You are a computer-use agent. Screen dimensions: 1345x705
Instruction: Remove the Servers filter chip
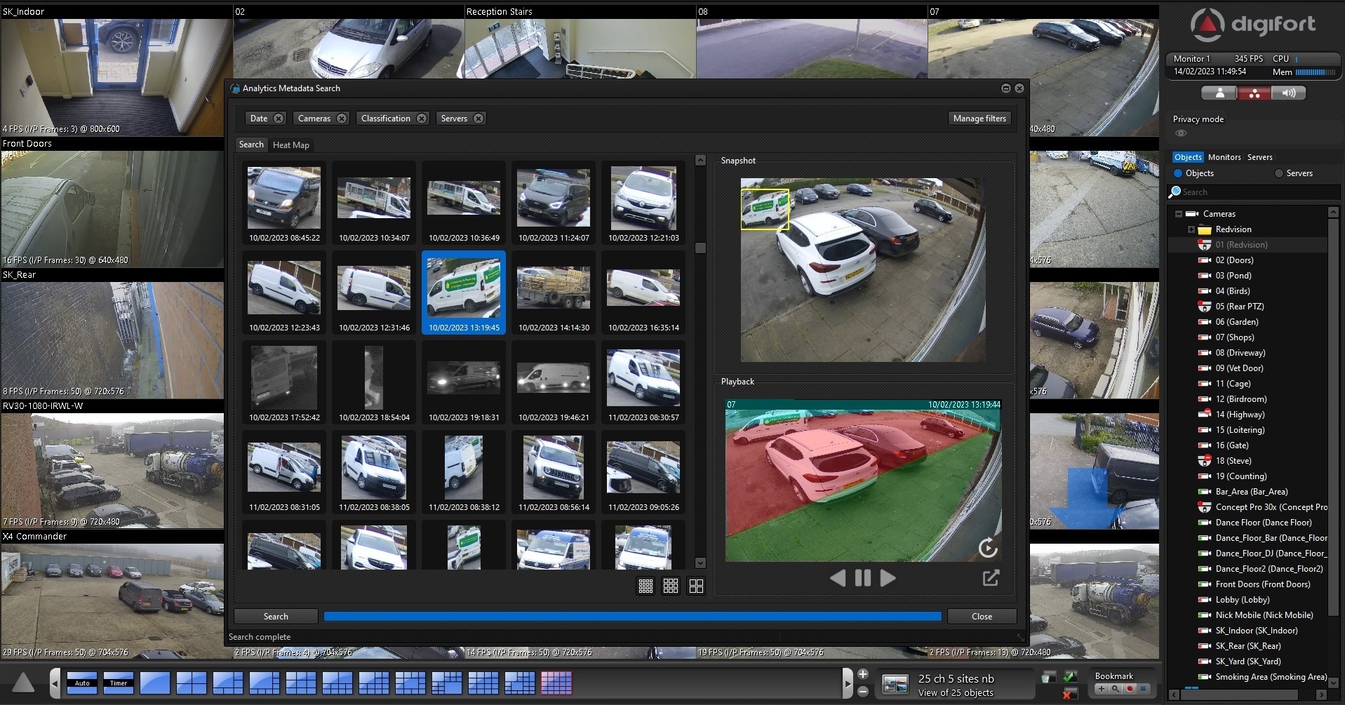[479, 119]
